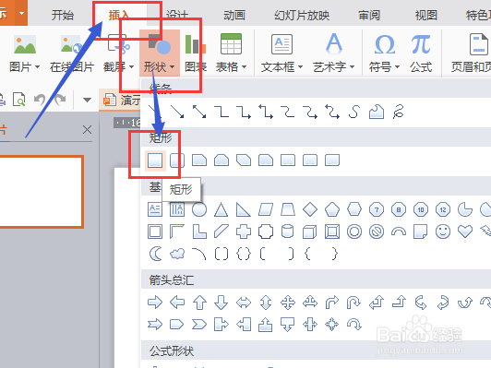Insert the diamond shape

click(x=310, y=209)
